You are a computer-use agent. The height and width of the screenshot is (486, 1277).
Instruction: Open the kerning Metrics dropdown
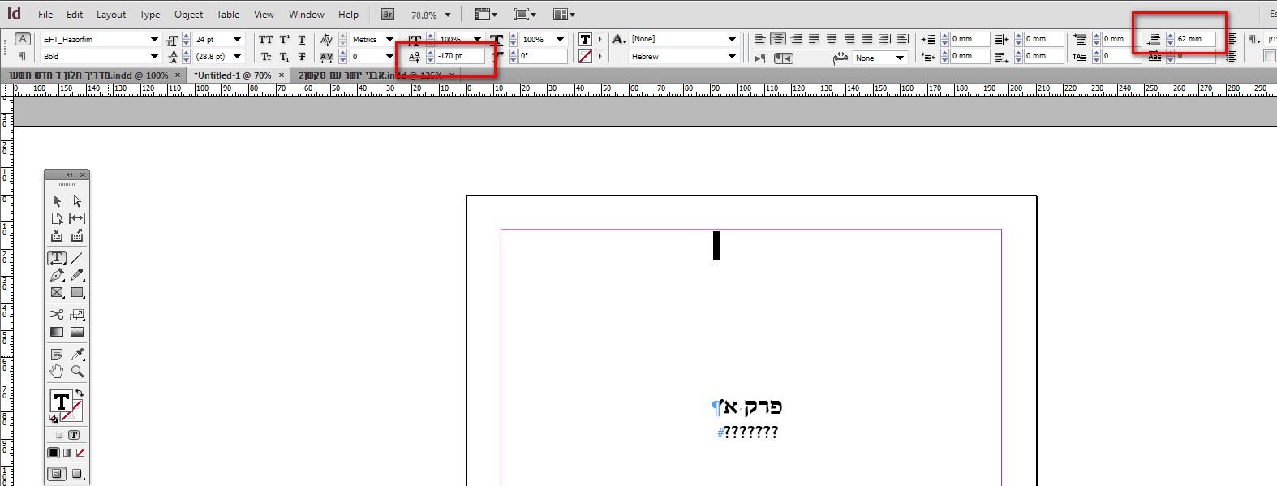point(389,39)
